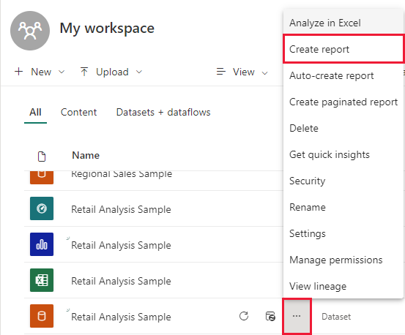The height and width of the screenshot is (335, 405).
Task: Open the blue bar chart report icon
Action: (x=42, y=244)
